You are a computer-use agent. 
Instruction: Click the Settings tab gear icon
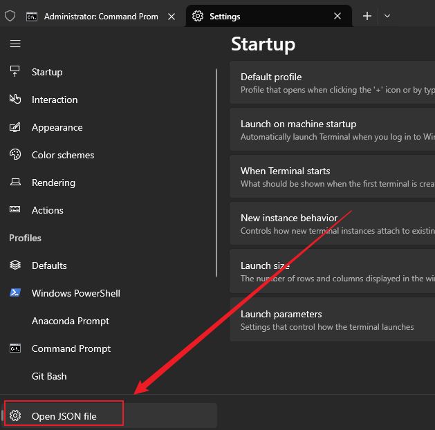pos(198,16)
